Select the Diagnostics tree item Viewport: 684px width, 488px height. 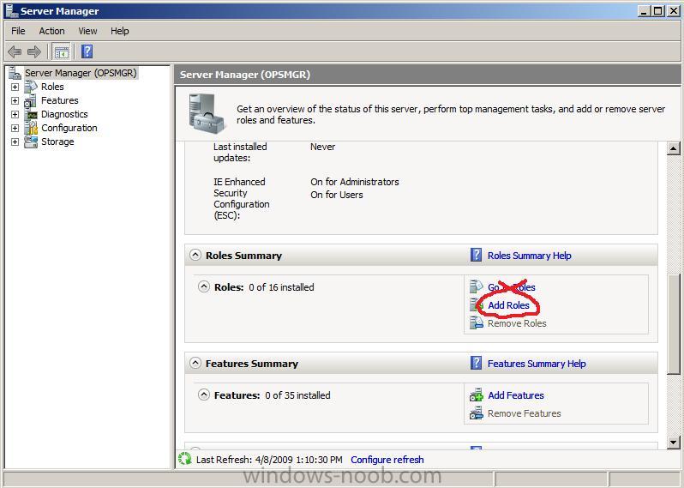pos(64,114)
